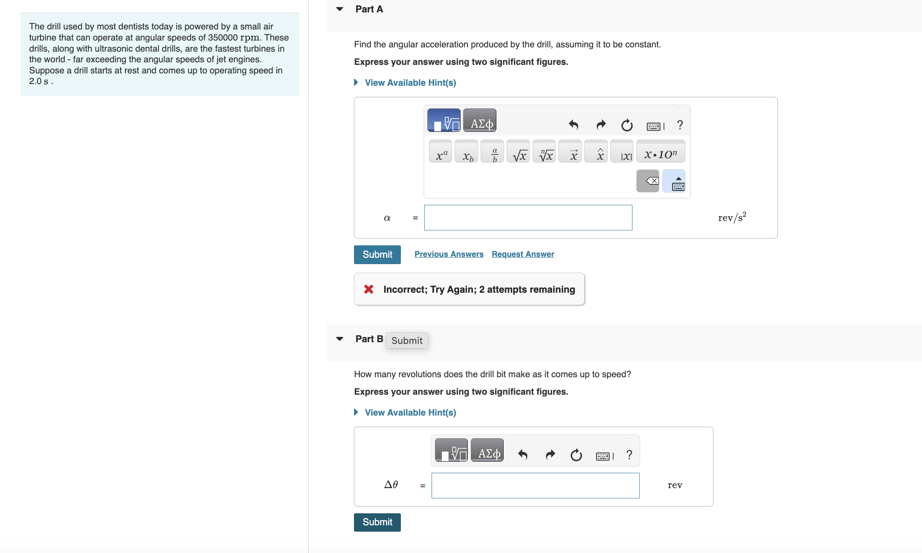The width and height of the screenshot is (922, 553).
Task: Insert a fraction template
Action: (493, 152)
